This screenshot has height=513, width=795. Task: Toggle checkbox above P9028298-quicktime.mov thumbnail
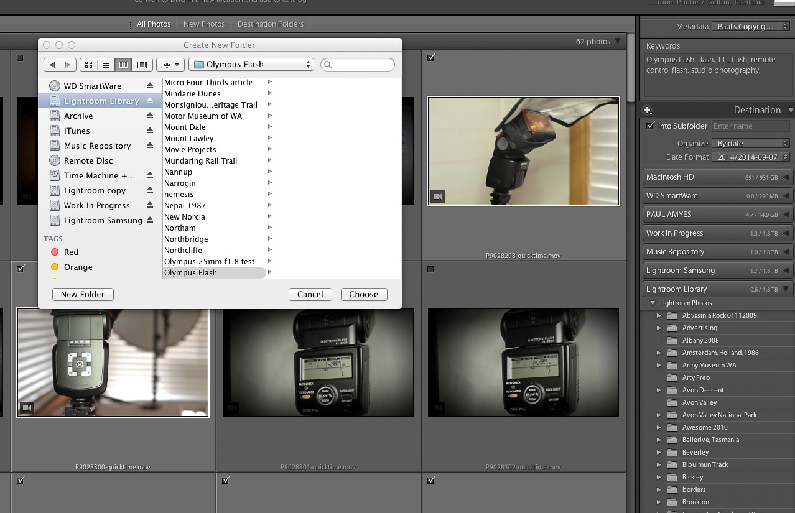click(x=432, y=57)
